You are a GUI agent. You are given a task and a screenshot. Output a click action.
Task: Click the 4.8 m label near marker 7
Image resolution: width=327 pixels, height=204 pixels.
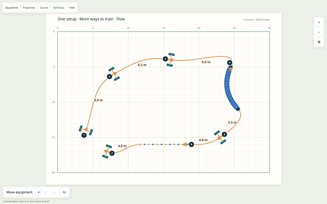click(x=122, y=146)
